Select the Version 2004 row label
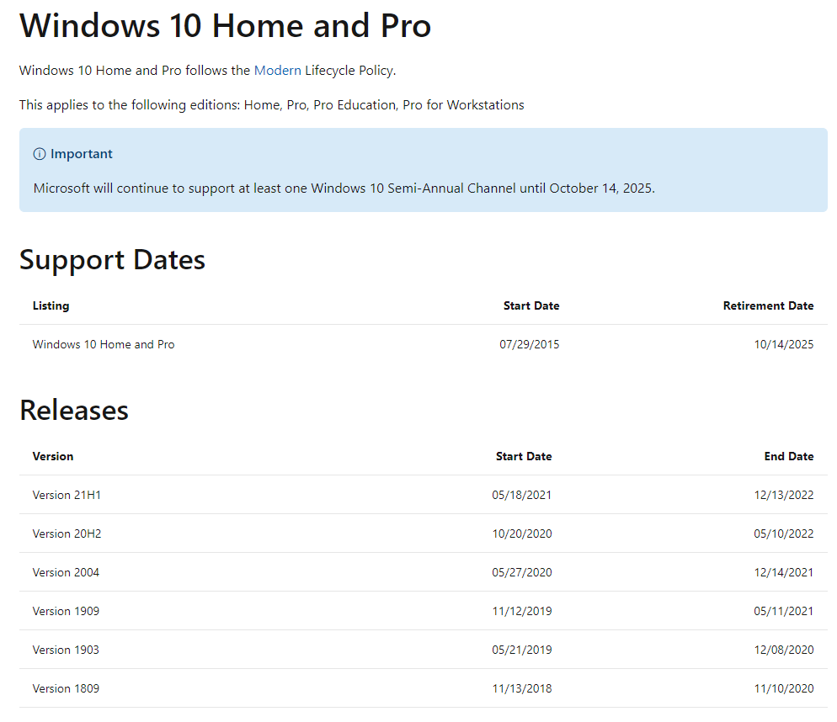Viewport: 837px width, 722px height. [66, 572]
